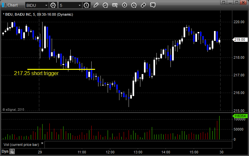Open the GET studies menu

[x=115, y=5]
